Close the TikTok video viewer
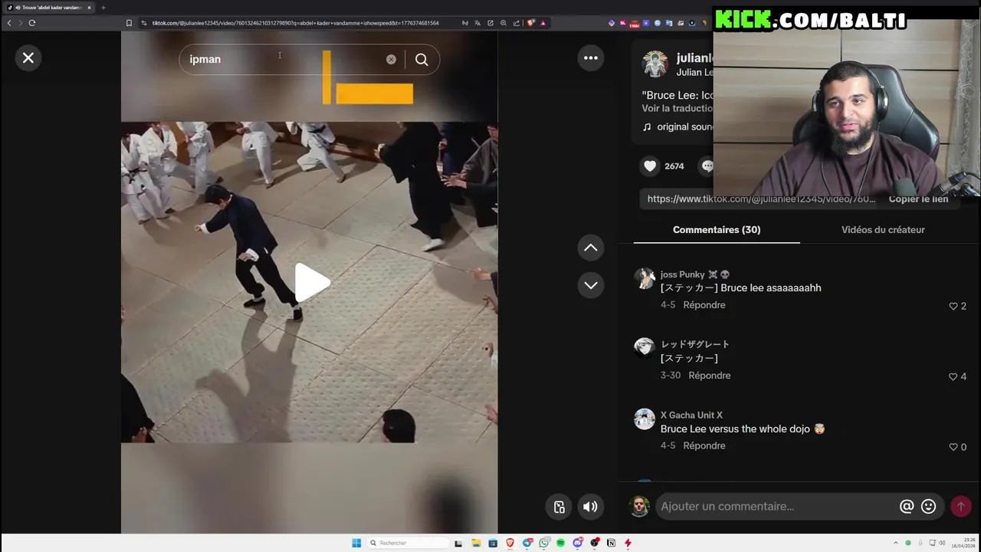This screenshot has height=552, width=981. coord(28,58)
